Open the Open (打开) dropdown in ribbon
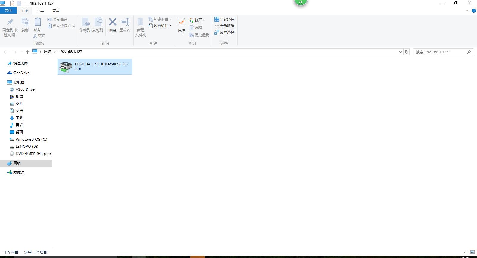Viewport: 477px width, 258px height. [198, 20]
